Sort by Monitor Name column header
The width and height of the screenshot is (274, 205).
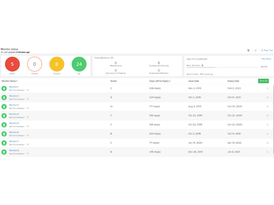coord(9,81)
